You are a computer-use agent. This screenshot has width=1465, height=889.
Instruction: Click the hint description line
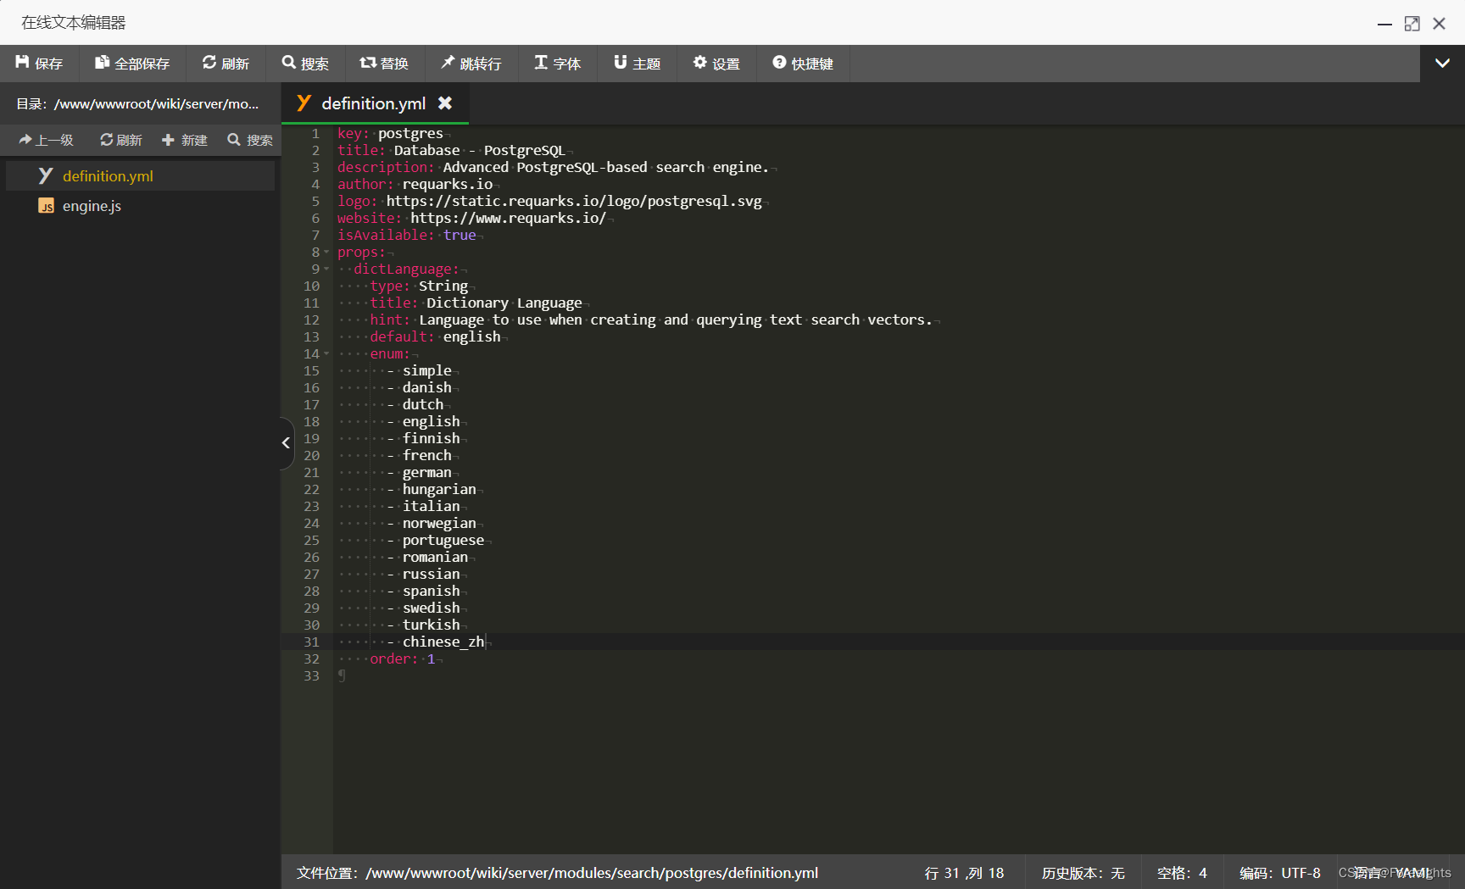point(650,319)
